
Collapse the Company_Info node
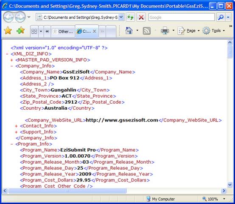(12, 66)
